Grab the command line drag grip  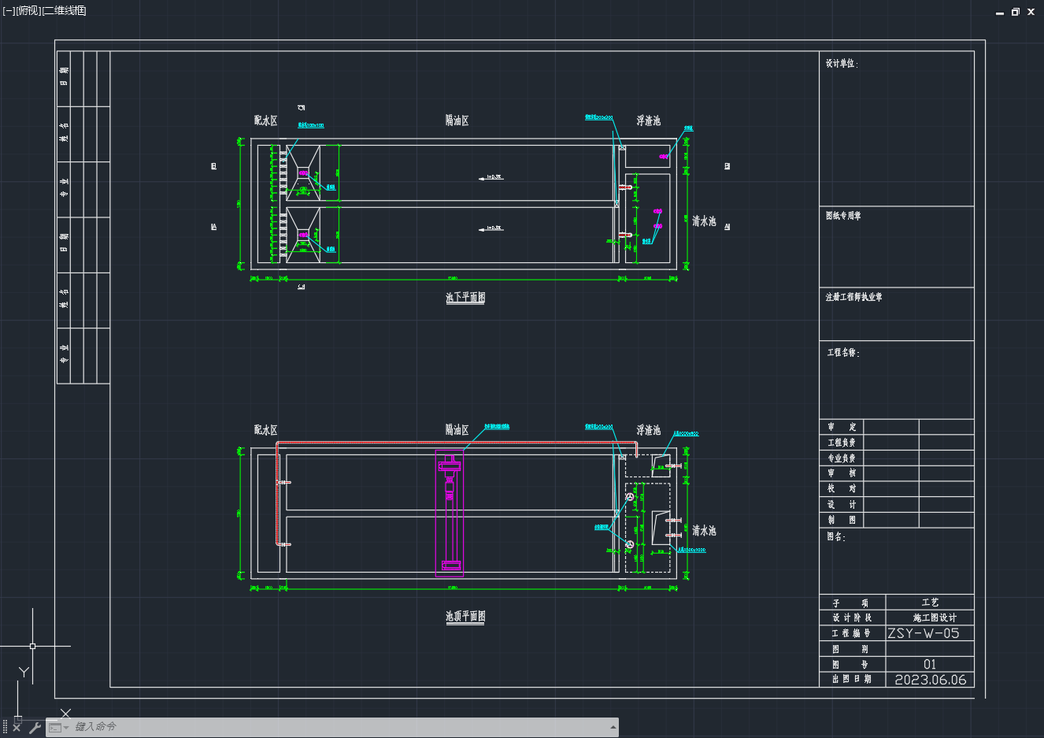point(5,727)
